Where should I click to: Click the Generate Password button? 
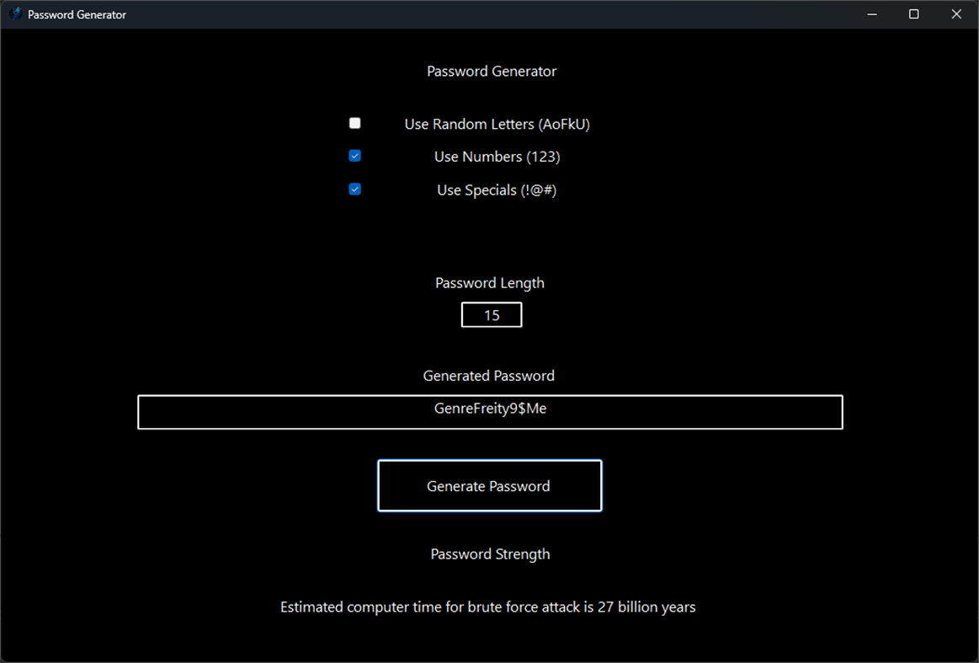click(489, 485)
